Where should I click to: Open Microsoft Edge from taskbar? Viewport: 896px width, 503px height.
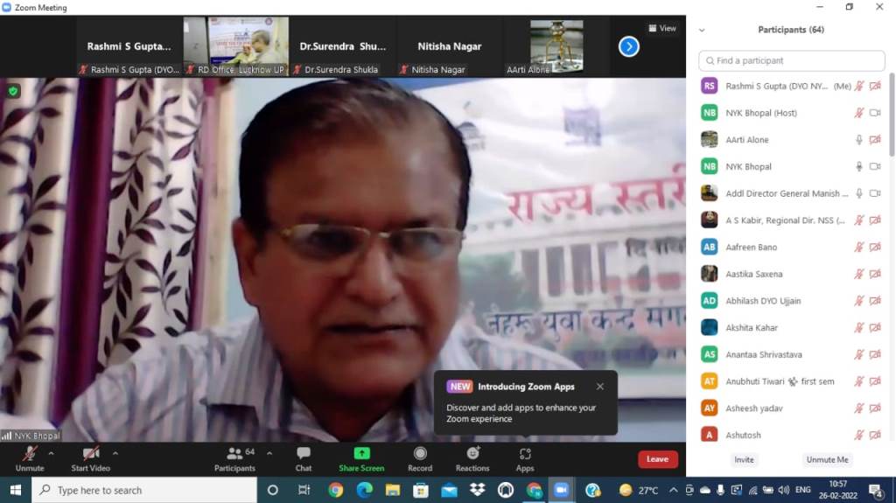[364, 490]
